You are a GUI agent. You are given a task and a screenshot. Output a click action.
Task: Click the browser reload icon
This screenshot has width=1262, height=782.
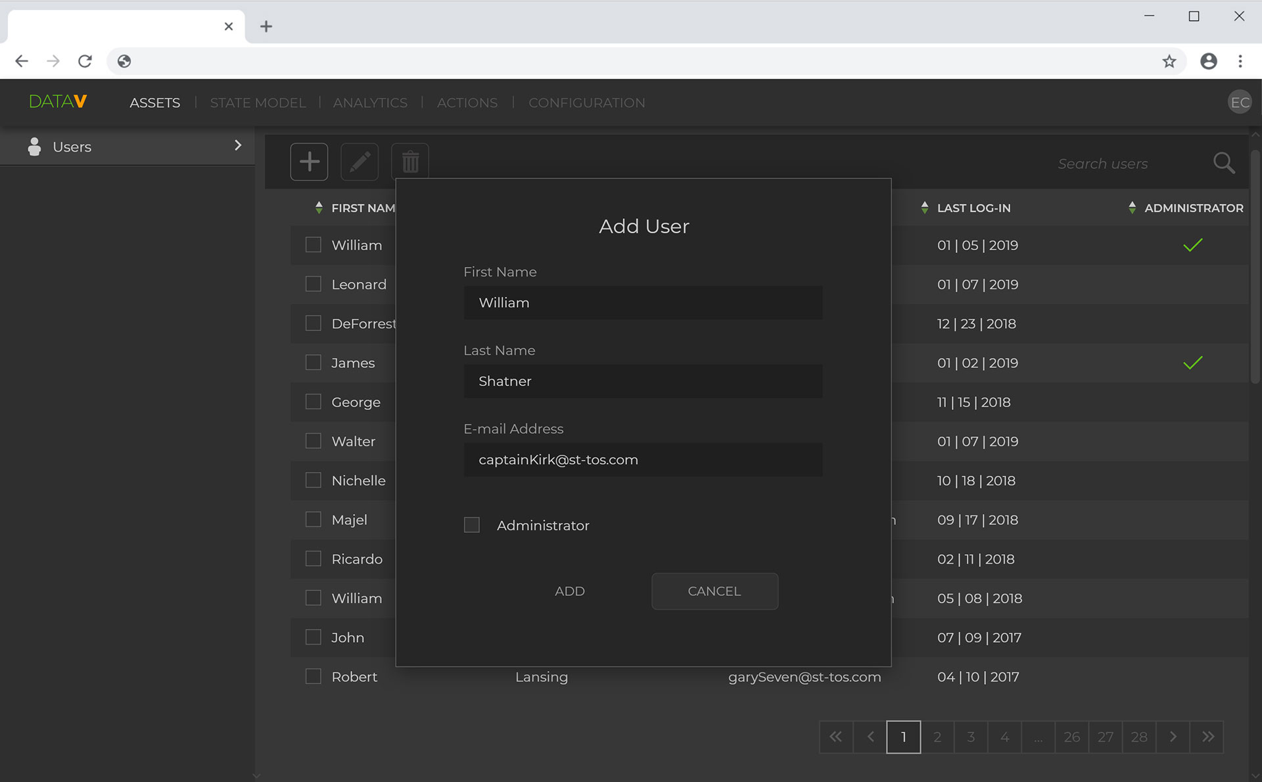[x=85, y=61]
